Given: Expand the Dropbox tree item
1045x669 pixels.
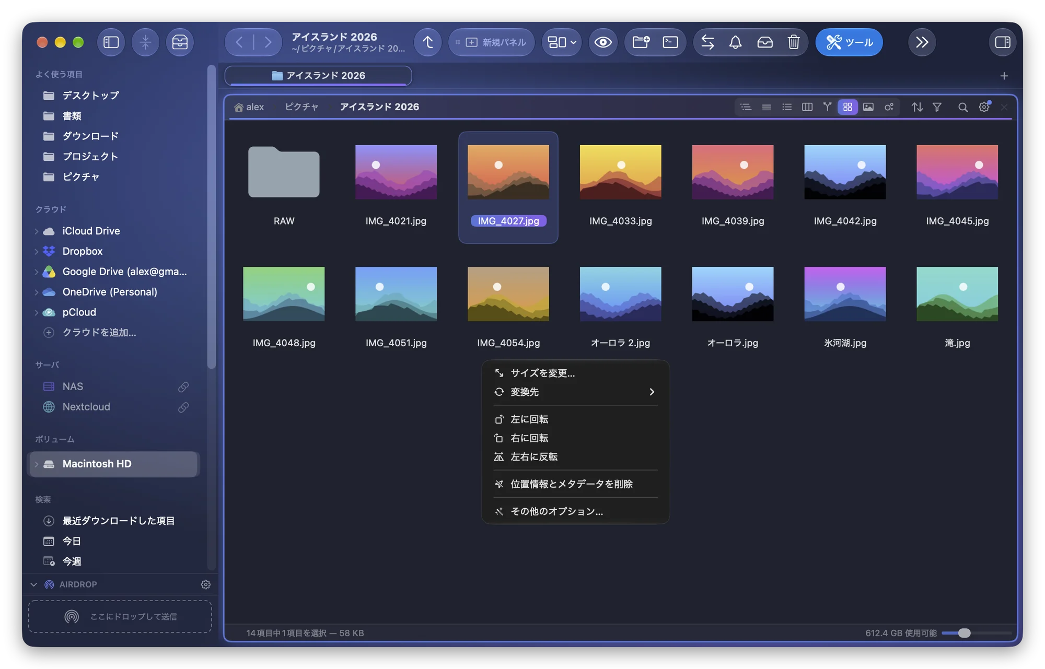Looking at the screenshot, I should pos(36,252).
